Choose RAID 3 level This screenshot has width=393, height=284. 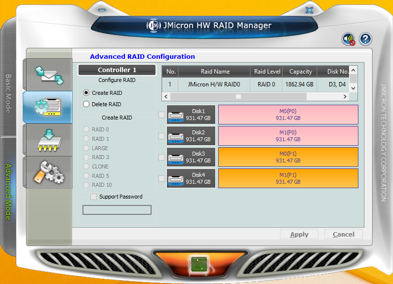pyautogui.click(x=86, y=157)
